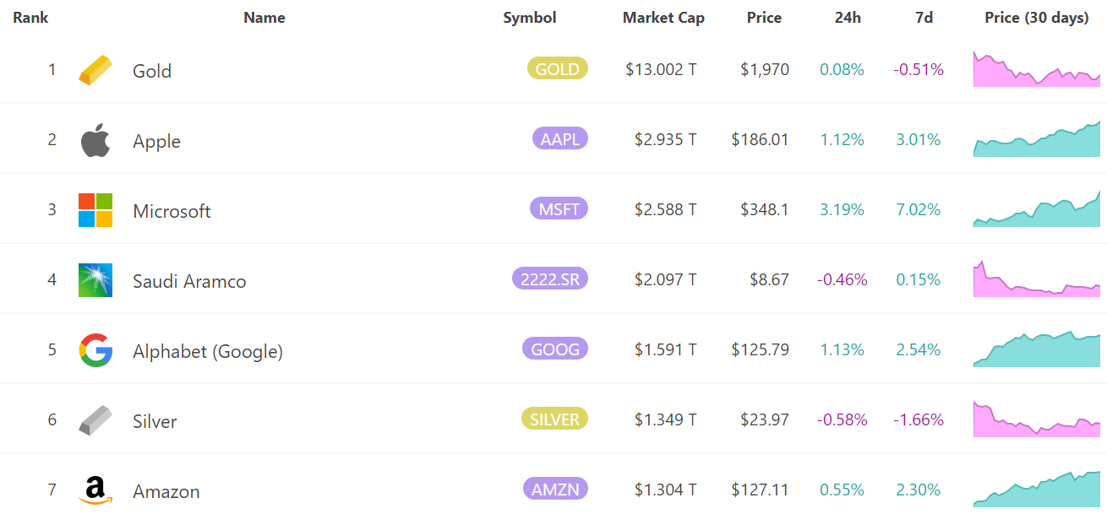
Task: Open the Alphabet (Google) name link
Action: [208, 351]
